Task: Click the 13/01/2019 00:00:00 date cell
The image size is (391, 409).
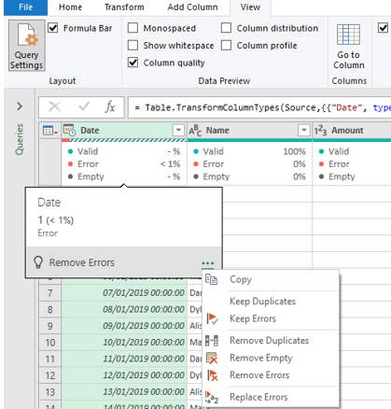Action: (x=124, y=392)
